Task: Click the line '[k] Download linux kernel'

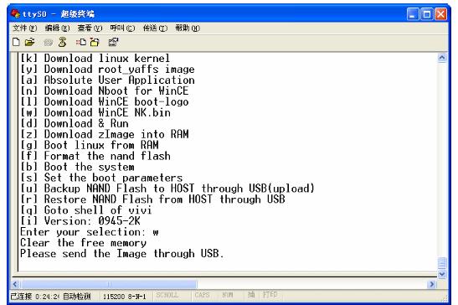Action: (x=95, y=58)
